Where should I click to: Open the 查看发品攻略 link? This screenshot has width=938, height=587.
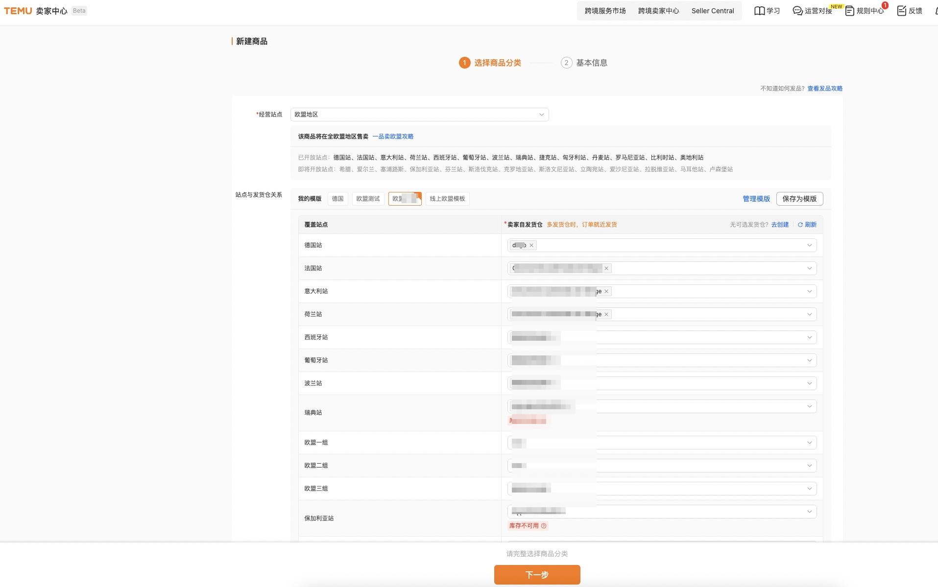tap(825, 89)
